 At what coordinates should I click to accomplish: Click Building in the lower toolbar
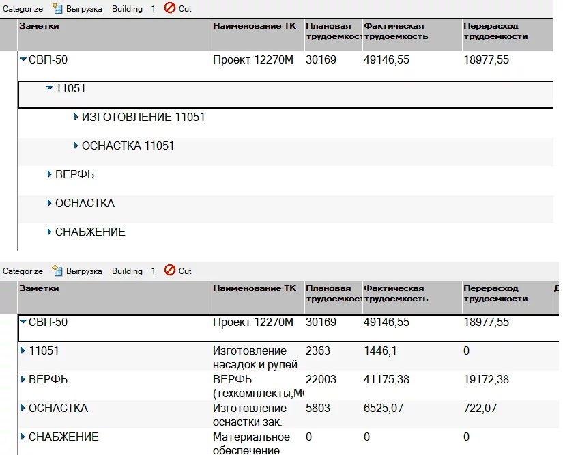(x=127, y=271)
